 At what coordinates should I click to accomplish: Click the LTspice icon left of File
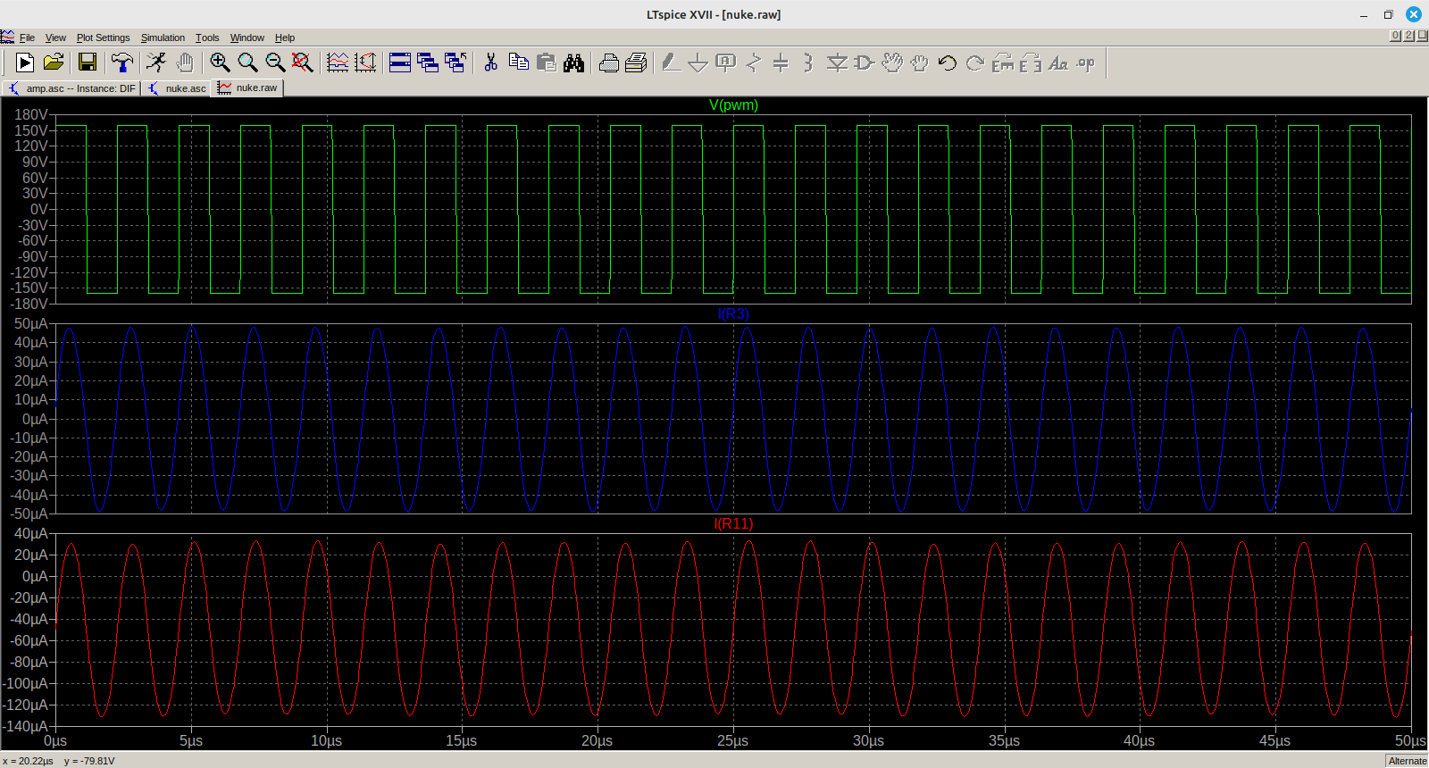[x=8, y=37]
